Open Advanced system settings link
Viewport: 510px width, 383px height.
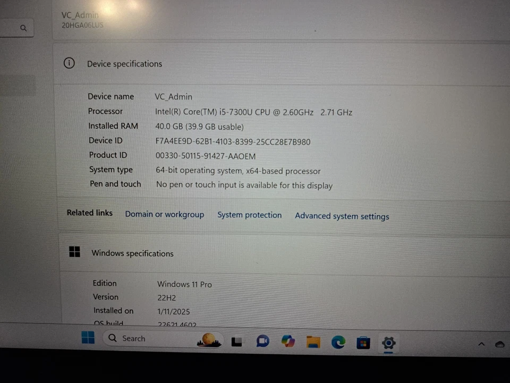(x=342, y=217)
